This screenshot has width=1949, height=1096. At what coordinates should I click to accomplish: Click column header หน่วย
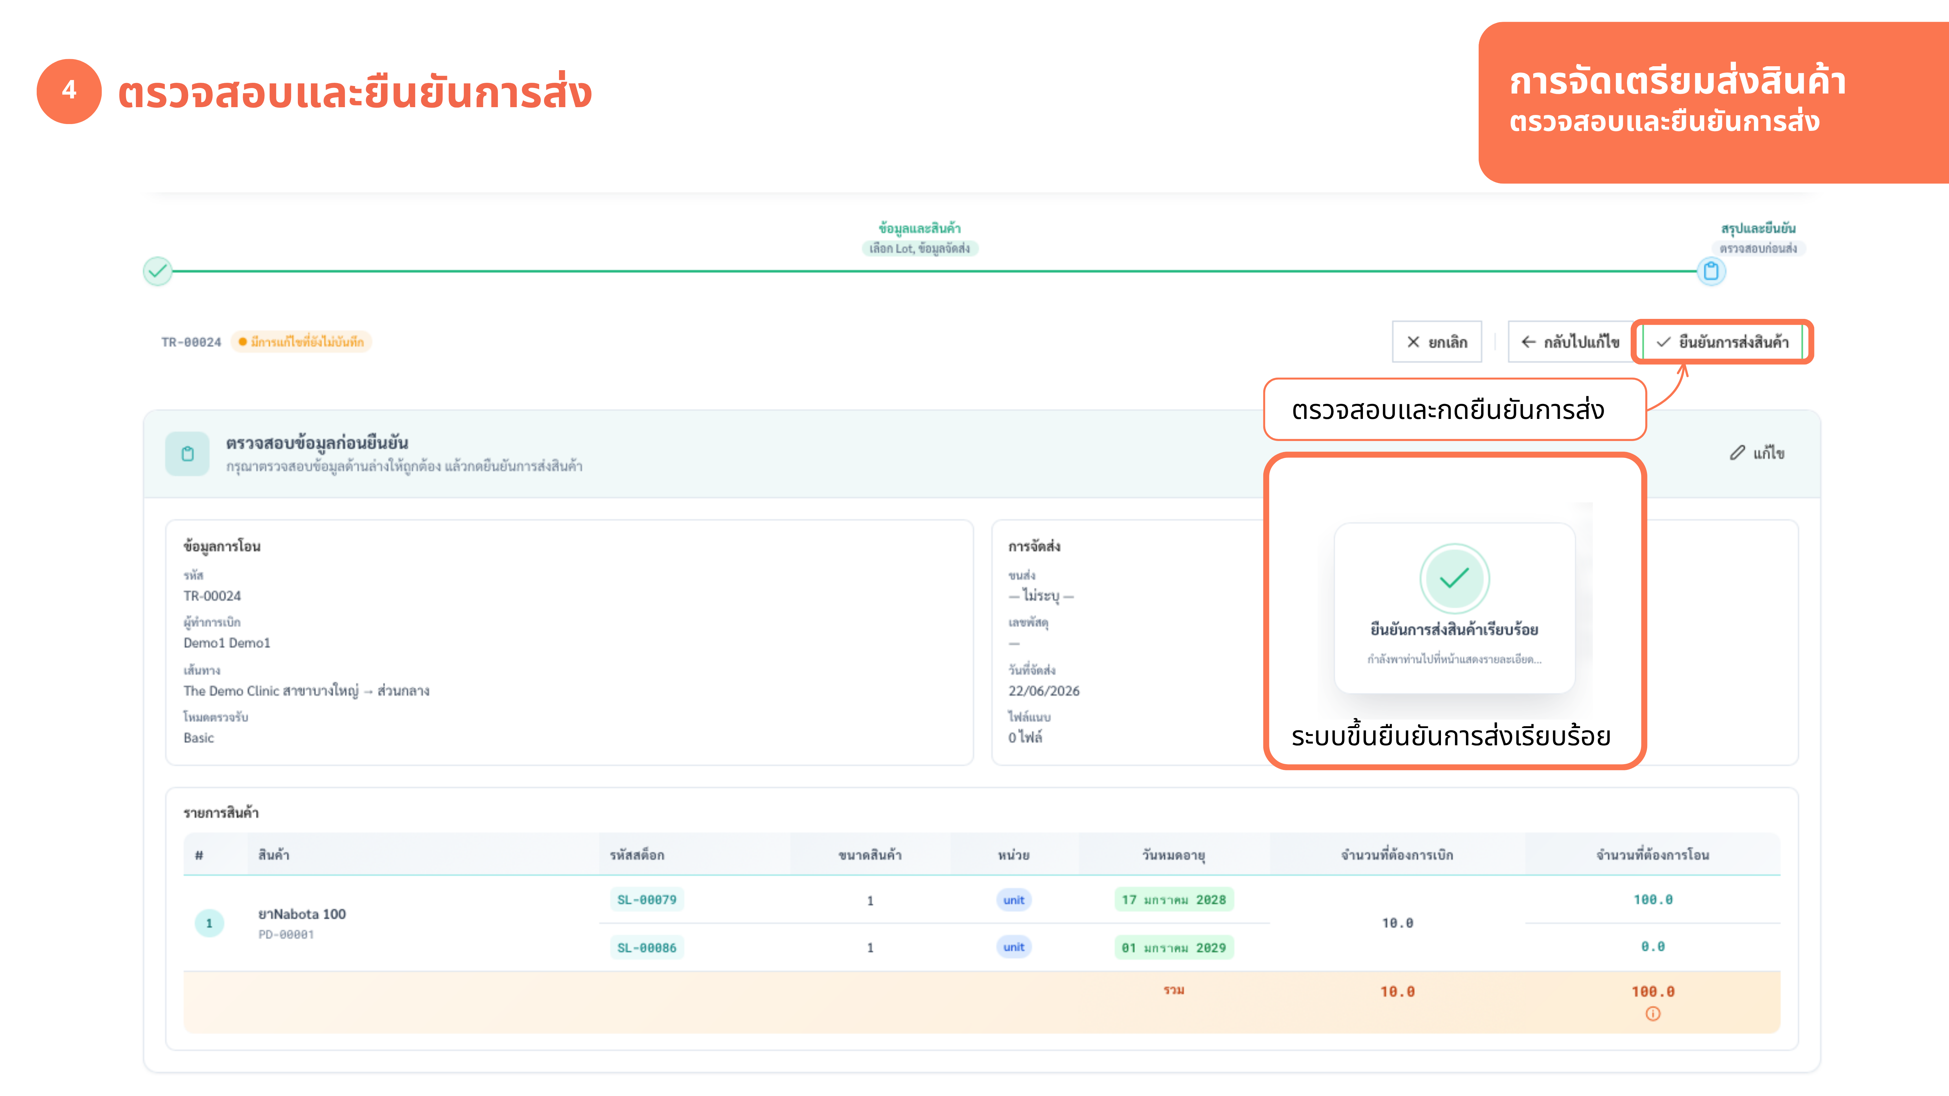tap(1014, 855)
